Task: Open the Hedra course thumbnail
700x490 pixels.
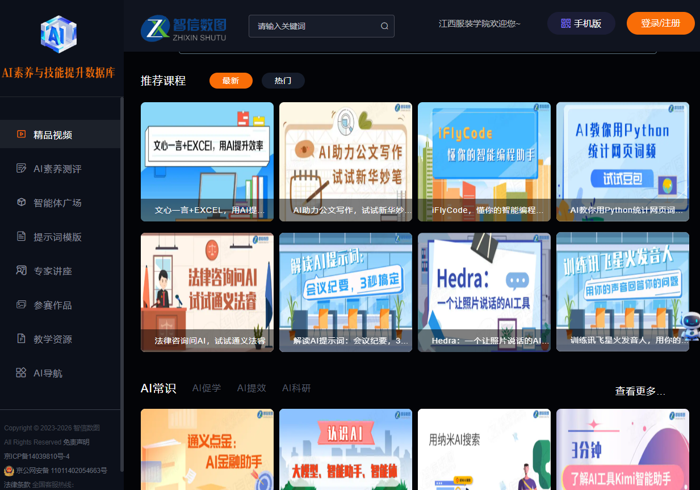Action: (x=484, y=291)
